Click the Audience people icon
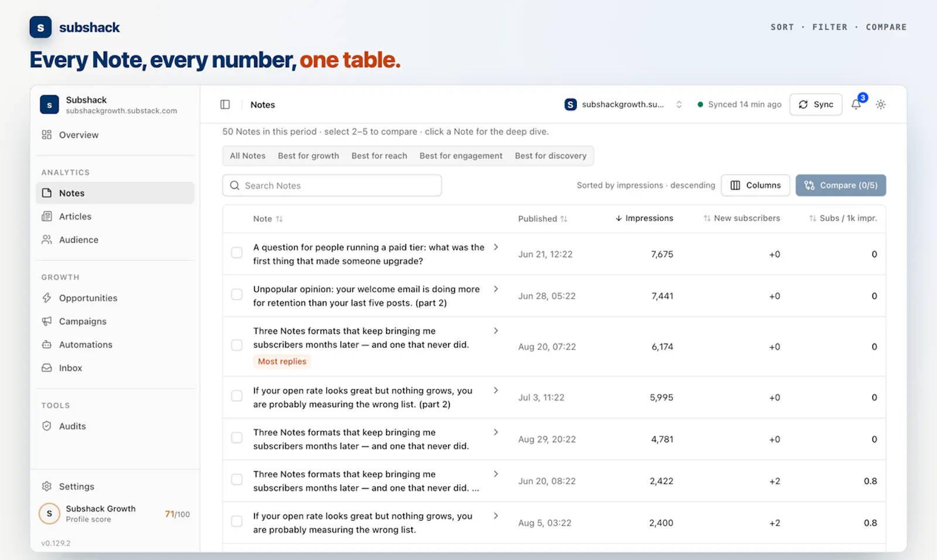Image resolution: width=937 pixels, height=560 pixels. (x=47, y=240)
